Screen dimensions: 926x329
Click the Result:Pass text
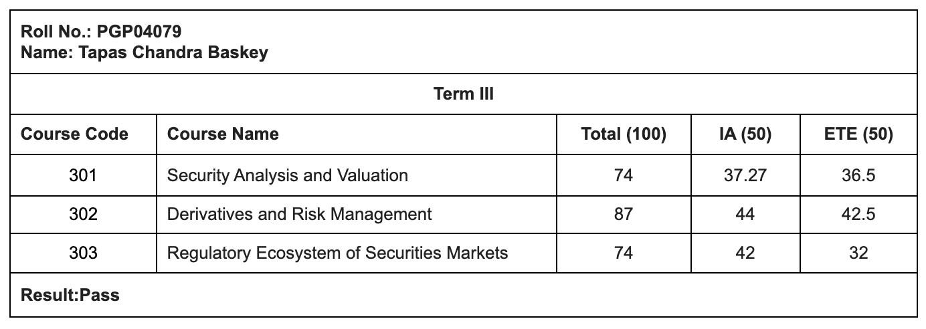[x=70, y=294]
